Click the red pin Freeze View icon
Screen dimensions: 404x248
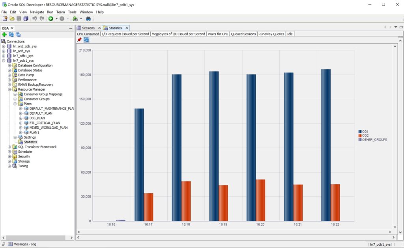coord(79,40)
